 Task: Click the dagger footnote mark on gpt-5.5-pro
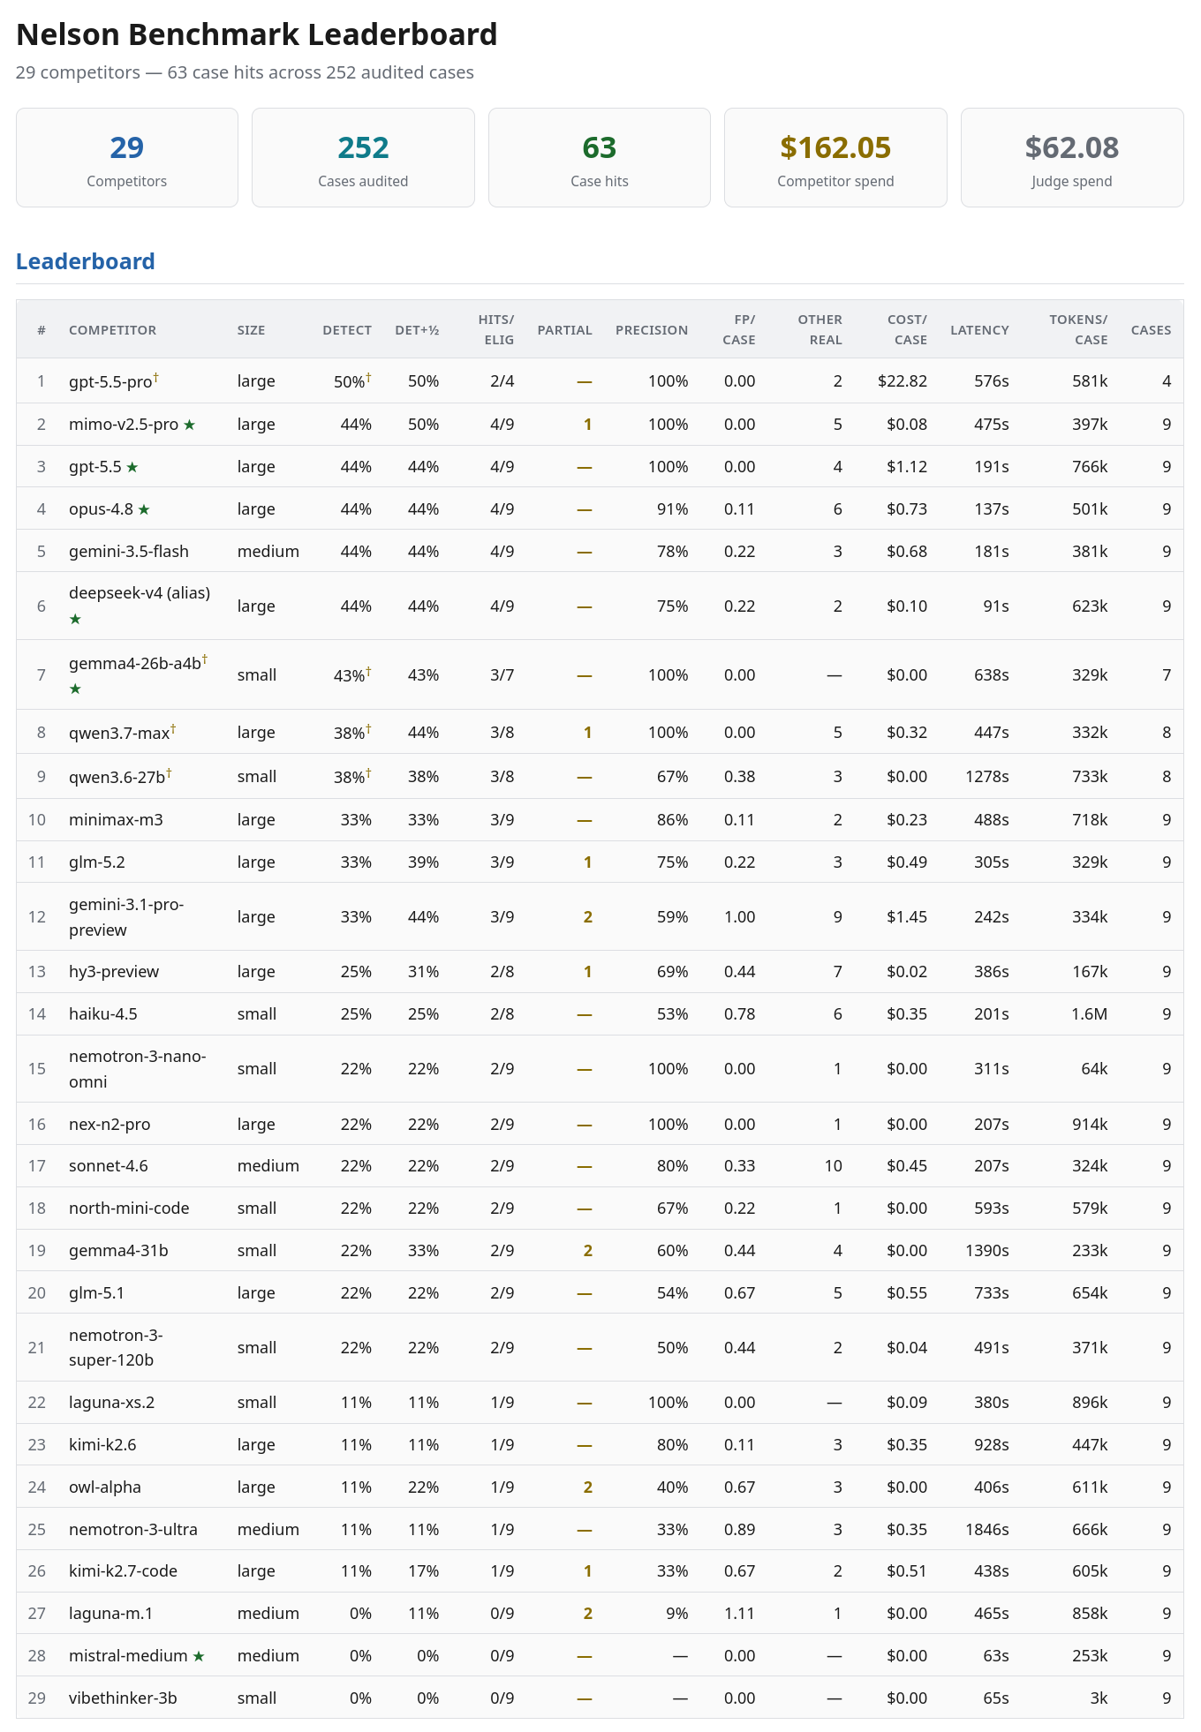tap(155, 377)
